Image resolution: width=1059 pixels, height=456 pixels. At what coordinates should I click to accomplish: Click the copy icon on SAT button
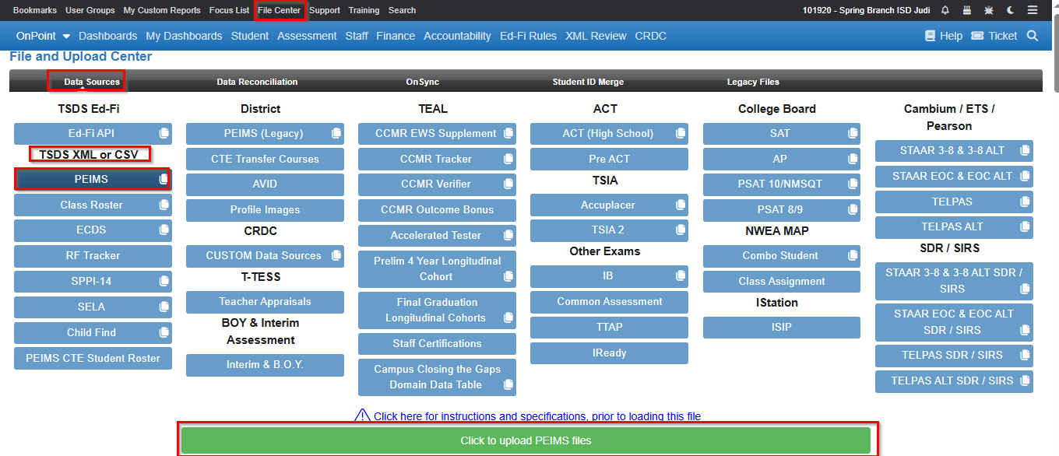pos(853,134)
